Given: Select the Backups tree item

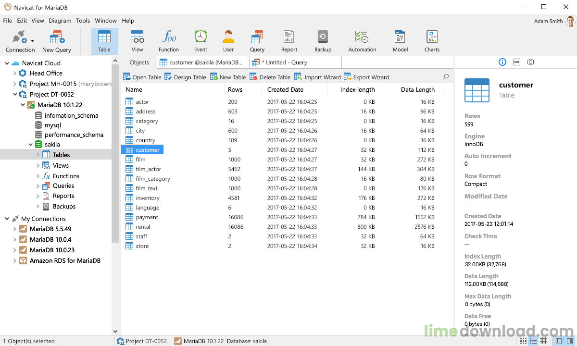Looking at the screenshot, I should (64, 206).
